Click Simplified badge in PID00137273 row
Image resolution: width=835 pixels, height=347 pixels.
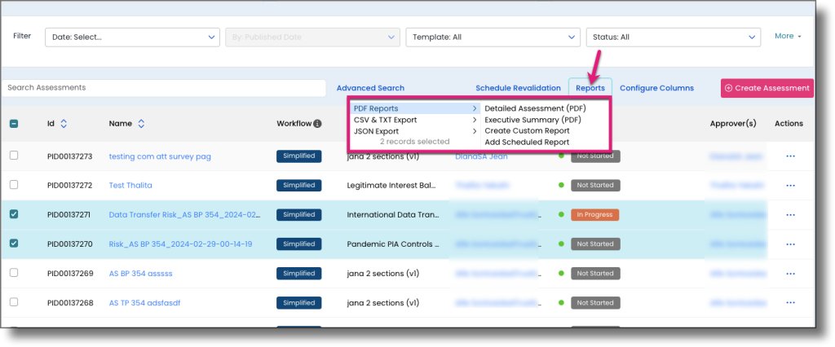pyautogui.click(x=298, y=156)
